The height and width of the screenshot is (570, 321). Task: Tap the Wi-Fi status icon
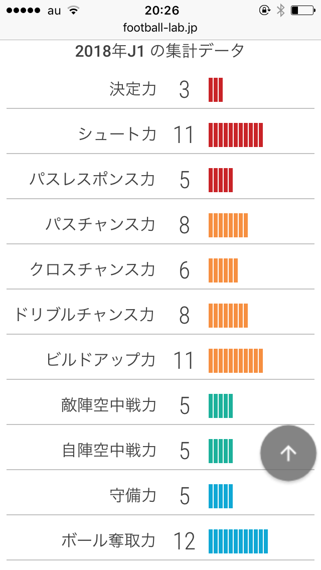[73, 11]
